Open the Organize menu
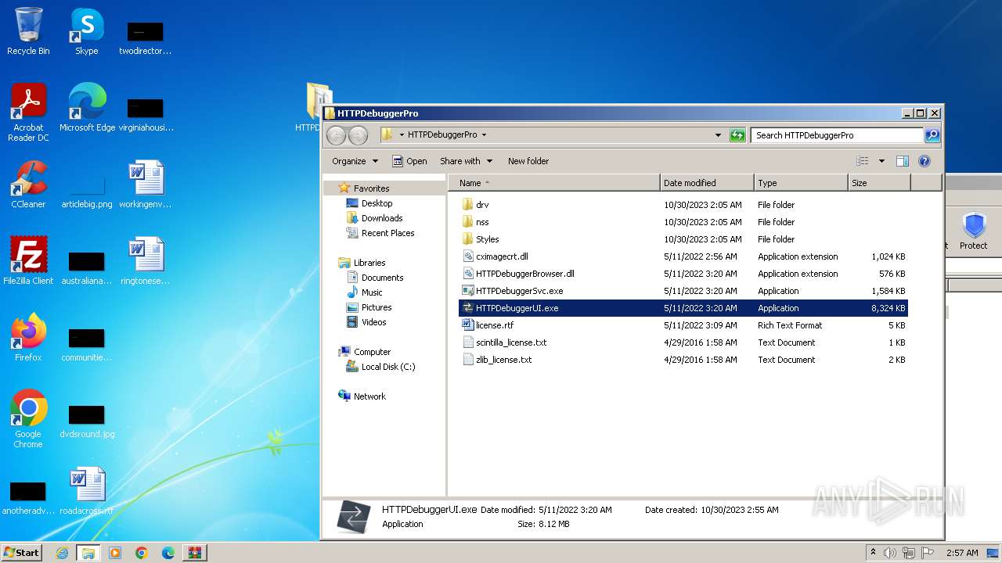 [x=355, y=161]
